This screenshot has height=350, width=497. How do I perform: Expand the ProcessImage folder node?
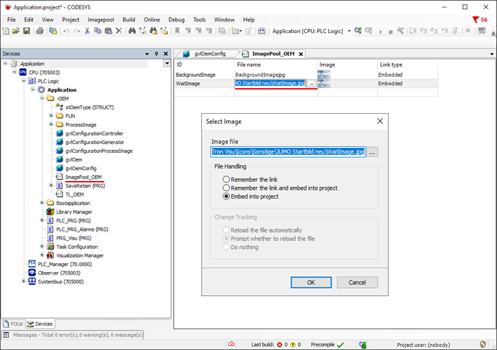coord(51,125)
